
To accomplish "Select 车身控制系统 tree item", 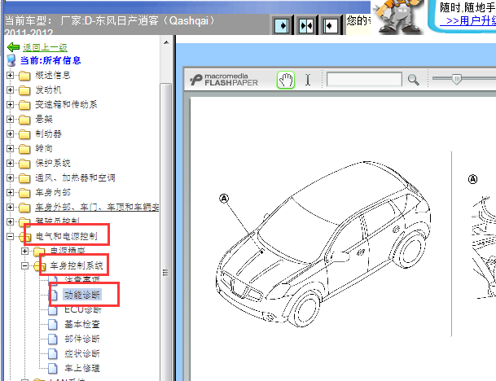I will (x=77, y=265).
